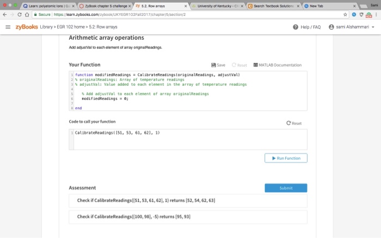381x238 pixels.
Task: Open the zyBooks hamburger menu
Action: pos(8,27)
